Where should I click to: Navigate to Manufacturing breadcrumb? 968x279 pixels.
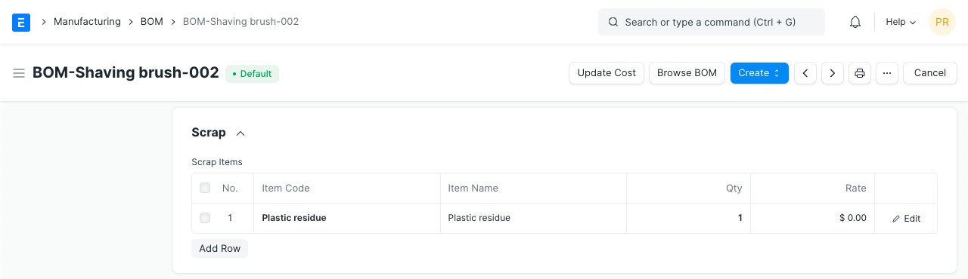[x=87, y=22]
